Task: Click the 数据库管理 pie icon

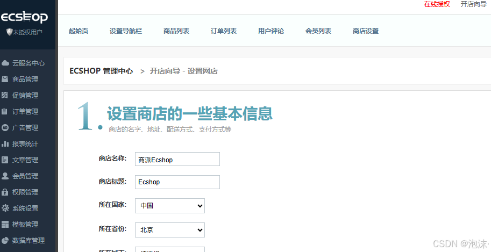Action: pyautogui.click(x=5, y=240)
